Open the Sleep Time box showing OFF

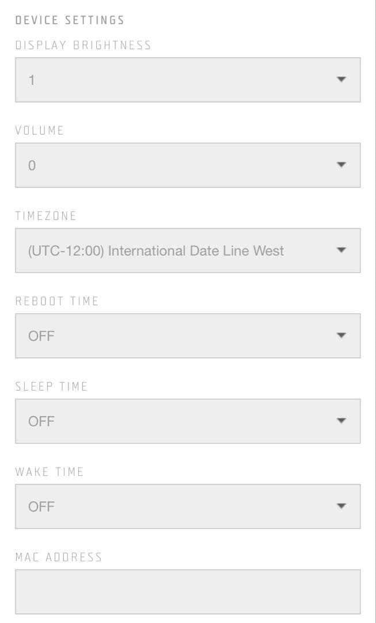173,421
